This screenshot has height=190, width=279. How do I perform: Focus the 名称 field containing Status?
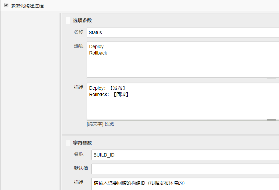tap(183, 32)
